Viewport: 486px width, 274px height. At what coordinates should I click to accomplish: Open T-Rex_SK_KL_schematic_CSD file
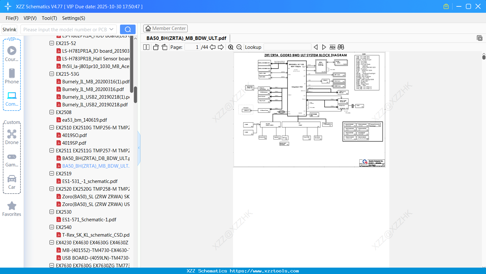(93, 235)
